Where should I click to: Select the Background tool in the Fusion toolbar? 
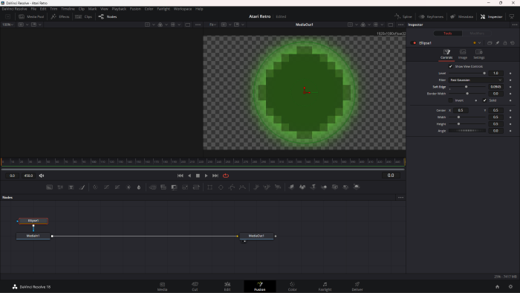point(49,187)
